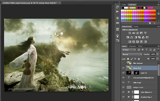Screen dimensions: 160x101
Task: Hide the Little Angel text layer
Action: 123,82
